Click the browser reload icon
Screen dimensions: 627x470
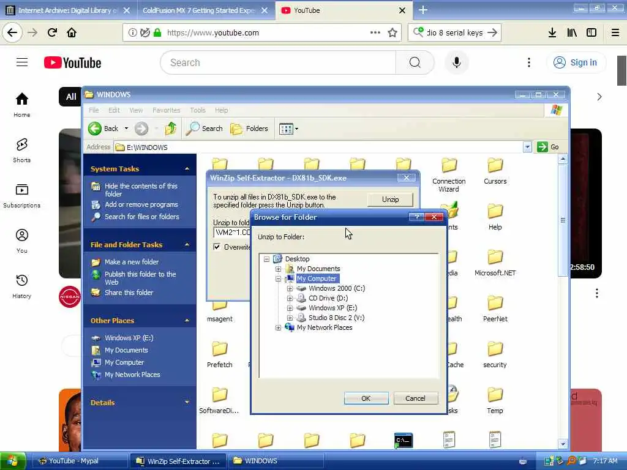[x=52, y=32]
